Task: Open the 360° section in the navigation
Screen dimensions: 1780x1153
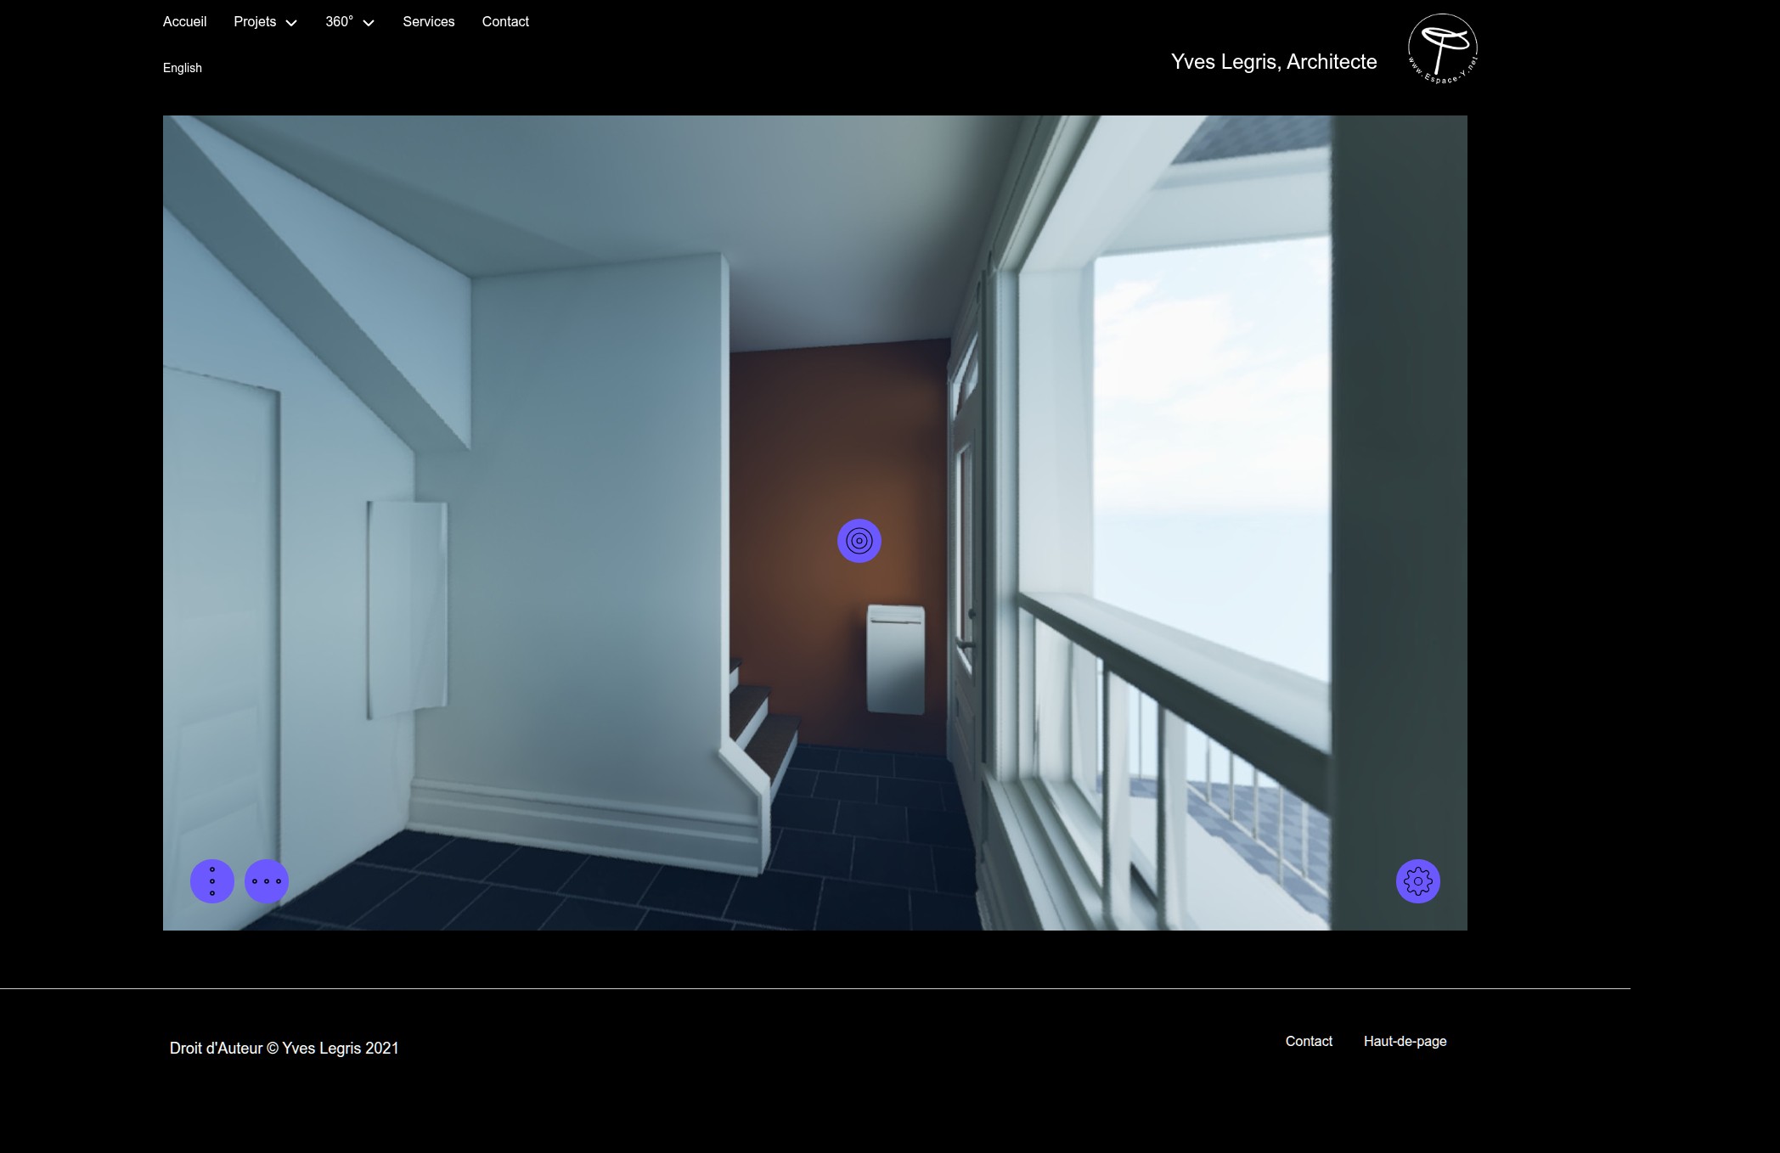Action: tap(339, 21)
